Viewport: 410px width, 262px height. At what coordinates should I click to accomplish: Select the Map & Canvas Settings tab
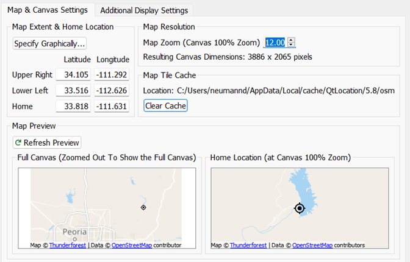(x=48, y=10)
